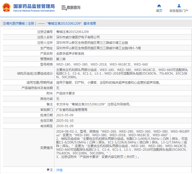Click the national emblem logo
This screenshot has height=174, width=192.
[6, 7]
